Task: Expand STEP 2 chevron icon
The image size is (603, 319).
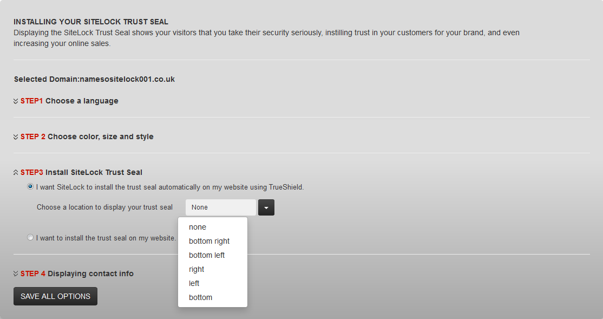Action: point(16,137)
